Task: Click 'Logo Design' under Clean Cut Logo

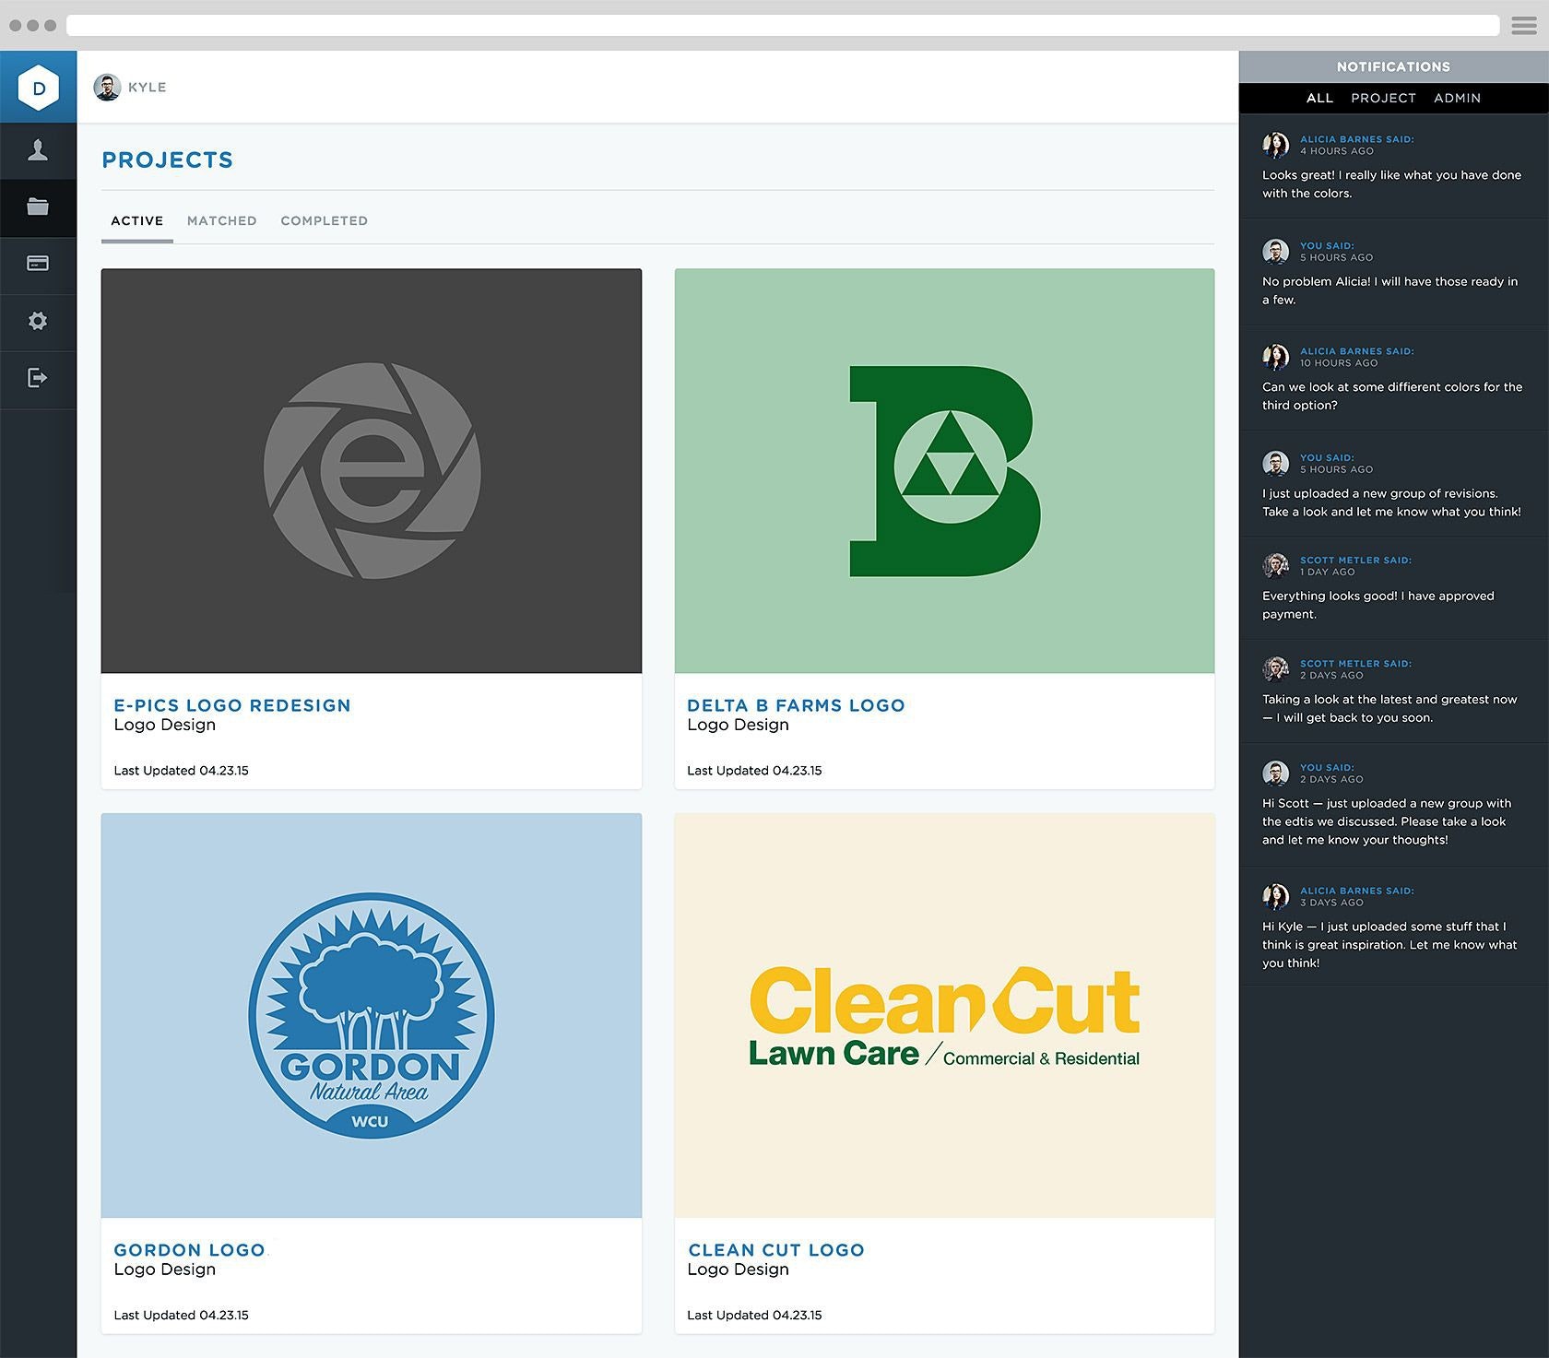Action: [x=738, y=1269]
